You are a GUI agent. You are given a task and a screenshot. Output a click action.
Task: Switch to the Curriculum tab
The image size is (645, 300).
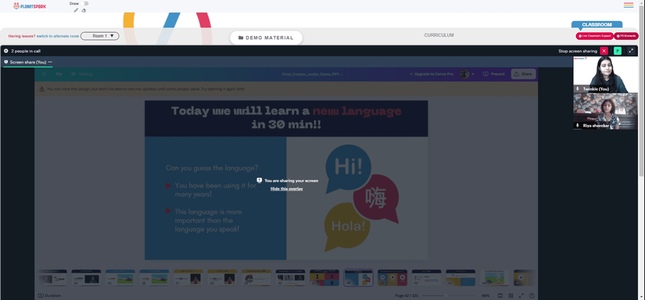[x=439, y=35]
